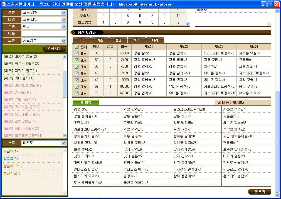Image resolution: width=281 pixels, height=199 pixels.
Task: Switch to the 다리 (legs) tab
Action: pos(155,40)
